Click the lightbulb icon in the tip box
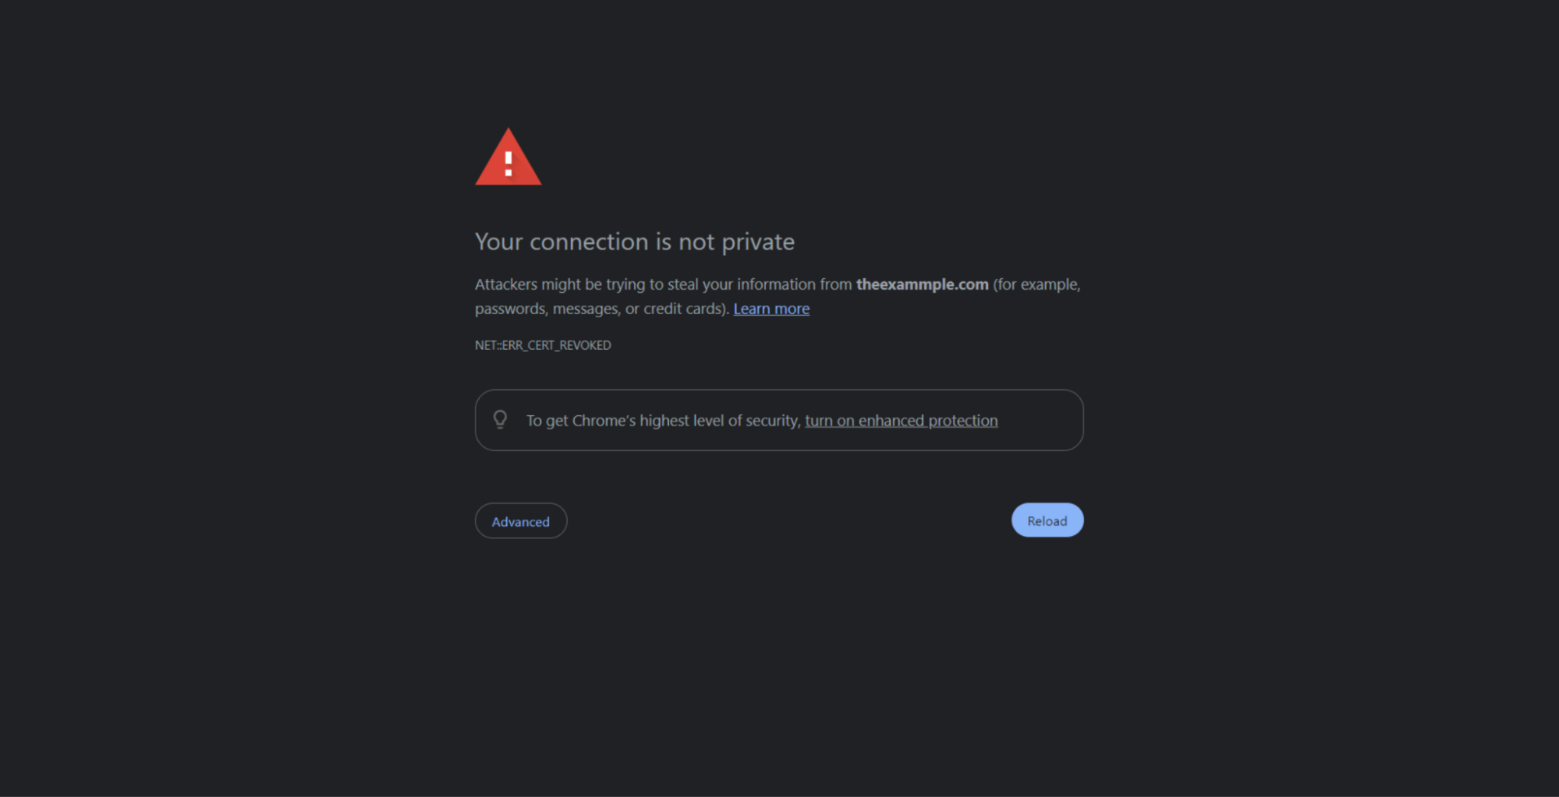The height and width of the screenshot is (797, 1559). click(500, 420)
